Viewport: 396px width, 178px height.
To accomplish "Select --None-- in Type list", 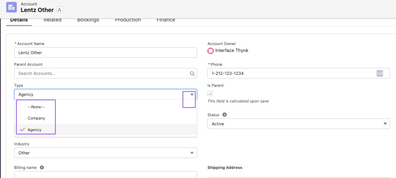I will [x=106, y=107].
